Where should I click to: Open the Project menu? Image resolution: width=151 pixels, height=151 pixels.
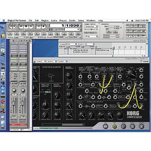tap(63, 20)
